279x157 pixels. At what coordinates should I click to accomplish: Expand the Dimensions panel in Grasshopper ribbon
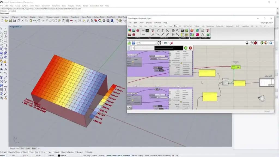coord(179,38)
